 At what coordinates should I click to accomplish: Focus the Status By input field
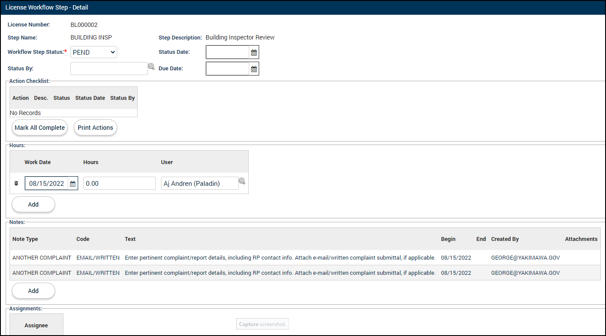tap(109, 69)
